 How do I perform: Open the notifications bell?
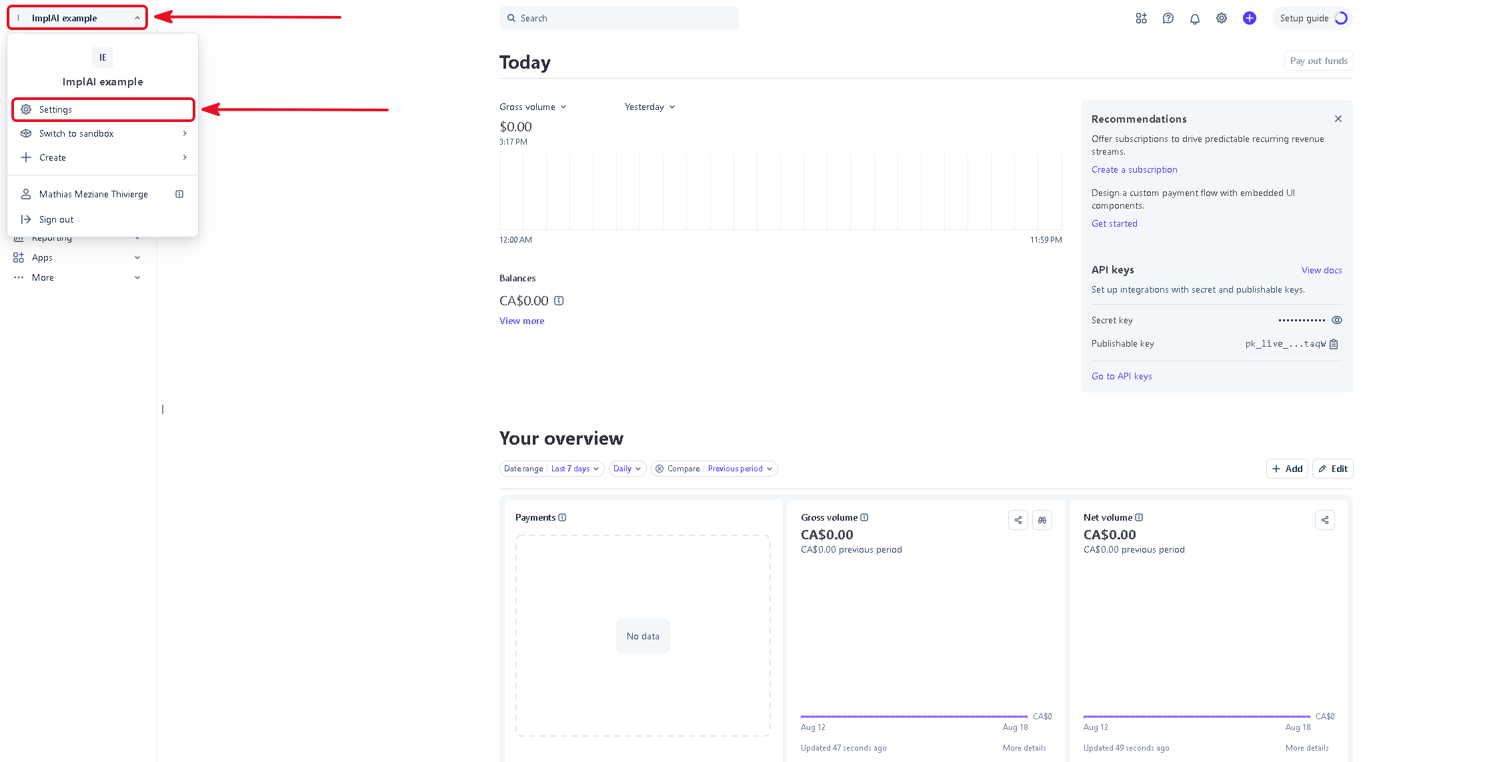[x=1194, y=19]
